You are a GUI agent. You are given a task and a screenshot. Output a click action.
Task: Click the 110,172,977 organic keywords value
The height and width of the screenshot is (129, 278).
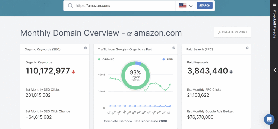48,71
